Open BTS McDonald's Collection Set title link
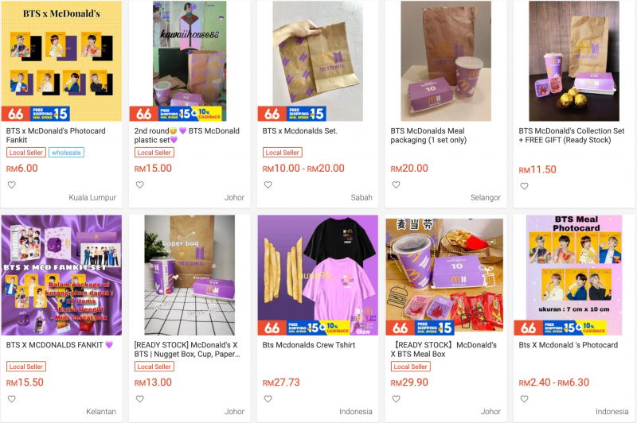The height and width of the screenshot is (423, 637). click(571, 135)
